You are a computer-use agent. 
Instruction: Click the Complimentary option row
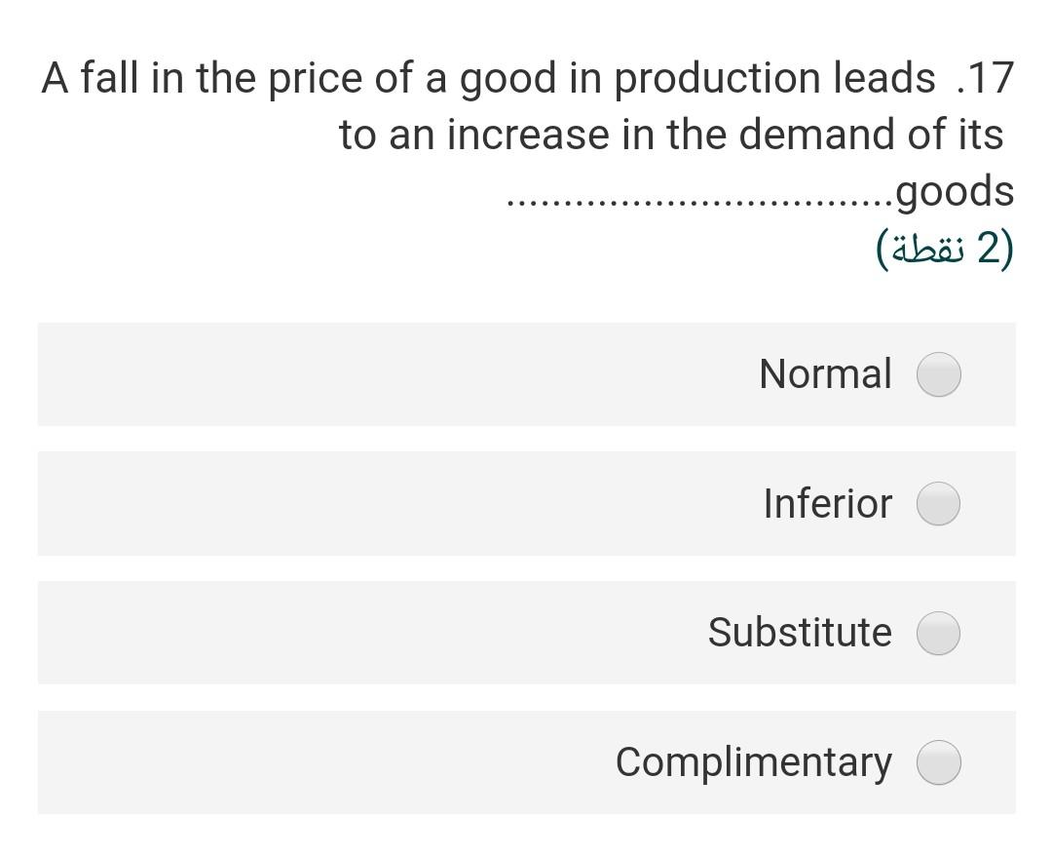[526, 762]
